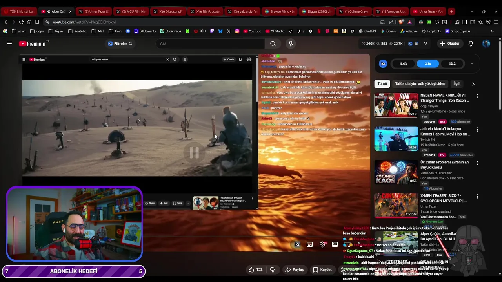
Task: Show more bookmarks overflow chevron
Action: 493,31
